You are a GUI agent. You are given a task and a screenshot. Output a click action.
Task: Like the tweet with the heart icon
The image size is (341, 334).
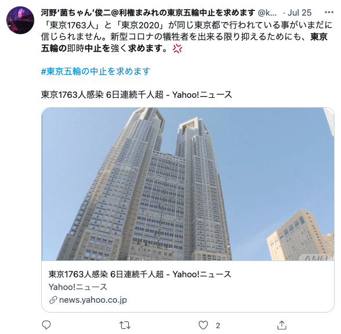(x=203, y=325)
